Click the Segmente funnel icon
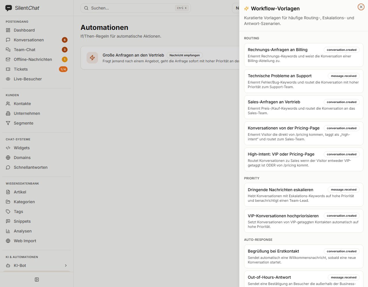The width and height of the screenshot is (368, 287). click(8, 123)
